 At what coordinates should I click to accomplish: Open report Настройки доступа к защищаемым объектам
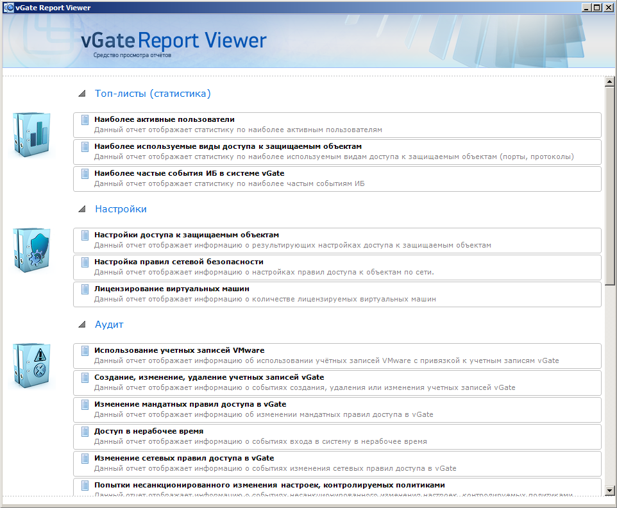click(x=337, y=241)
